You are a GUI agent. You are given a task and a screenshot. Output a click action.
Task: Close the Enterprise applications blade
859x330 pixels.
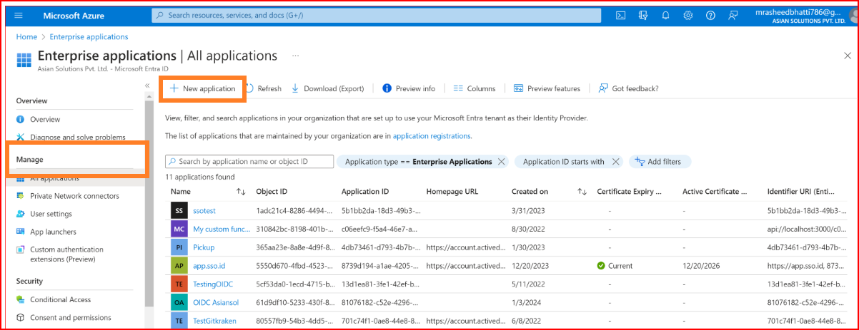pyautogui.click(x=848, y=56)
